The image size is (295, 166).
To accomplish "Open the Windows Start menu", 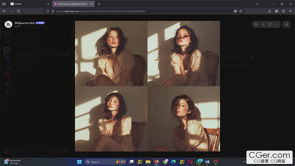I will [79, 162].
